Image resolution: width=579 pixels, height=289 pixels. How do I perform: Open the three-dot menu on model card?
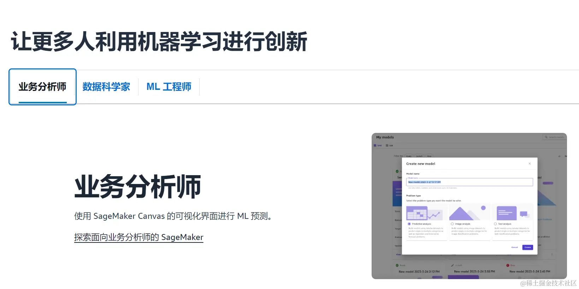tap(552, 254)
